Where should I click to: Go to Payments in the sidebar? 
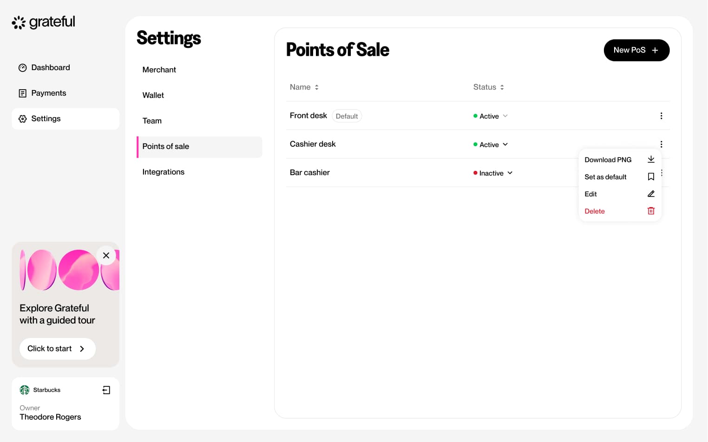48,93
